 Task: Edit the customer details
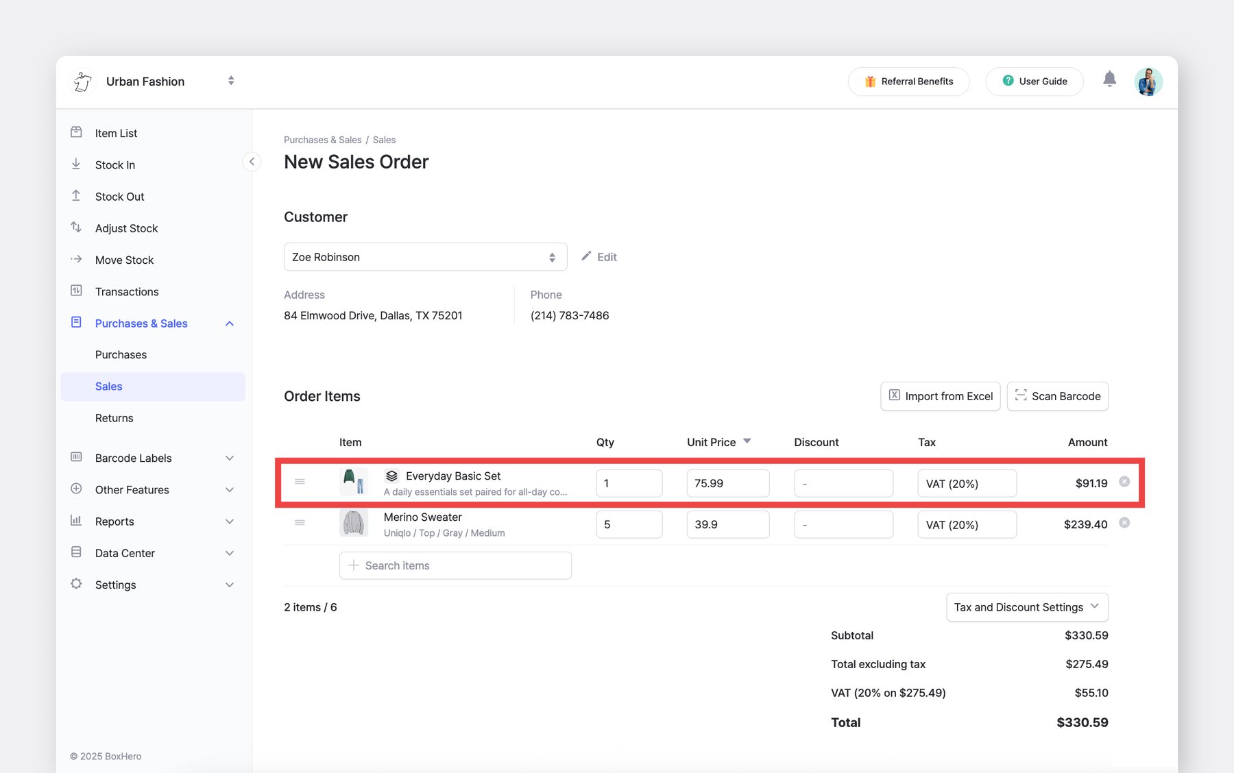pyautogui.click(x=598, y=257)
